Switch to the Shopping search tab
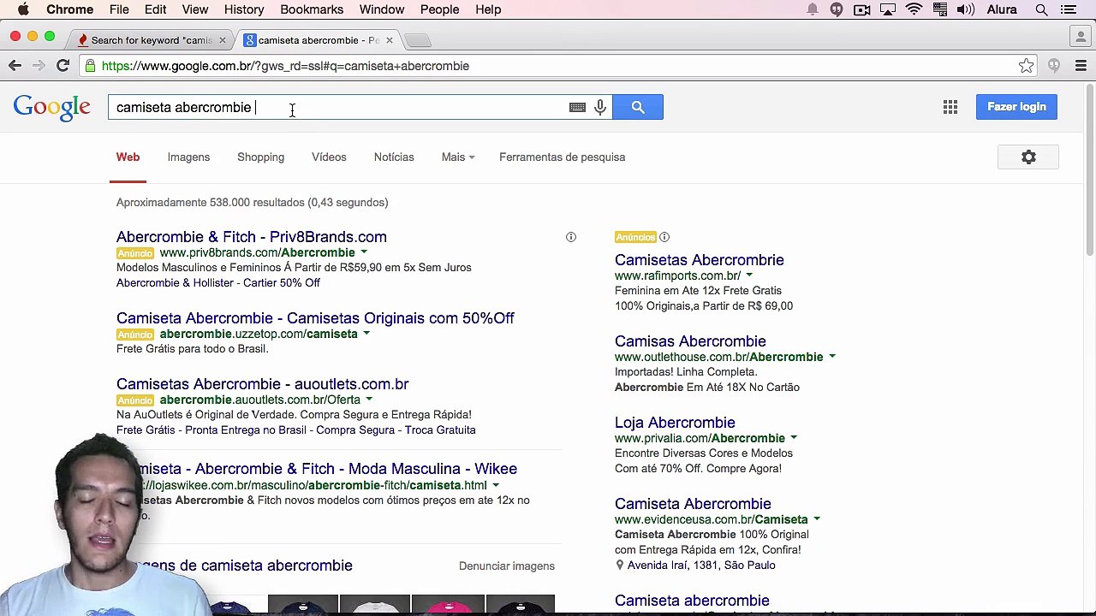The height and width of the screenshot is (616, 1096). pyautogui.click(x=260, y=157)
